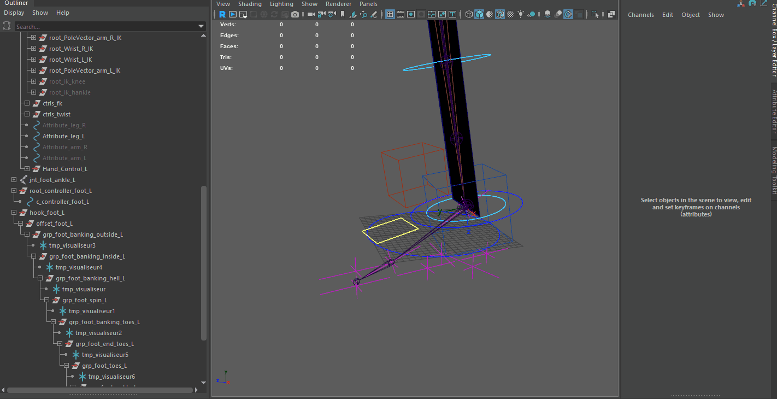The image size is (777, 399).
Task: Collapse the hook_foot_L group
Action: coord(13,212)
